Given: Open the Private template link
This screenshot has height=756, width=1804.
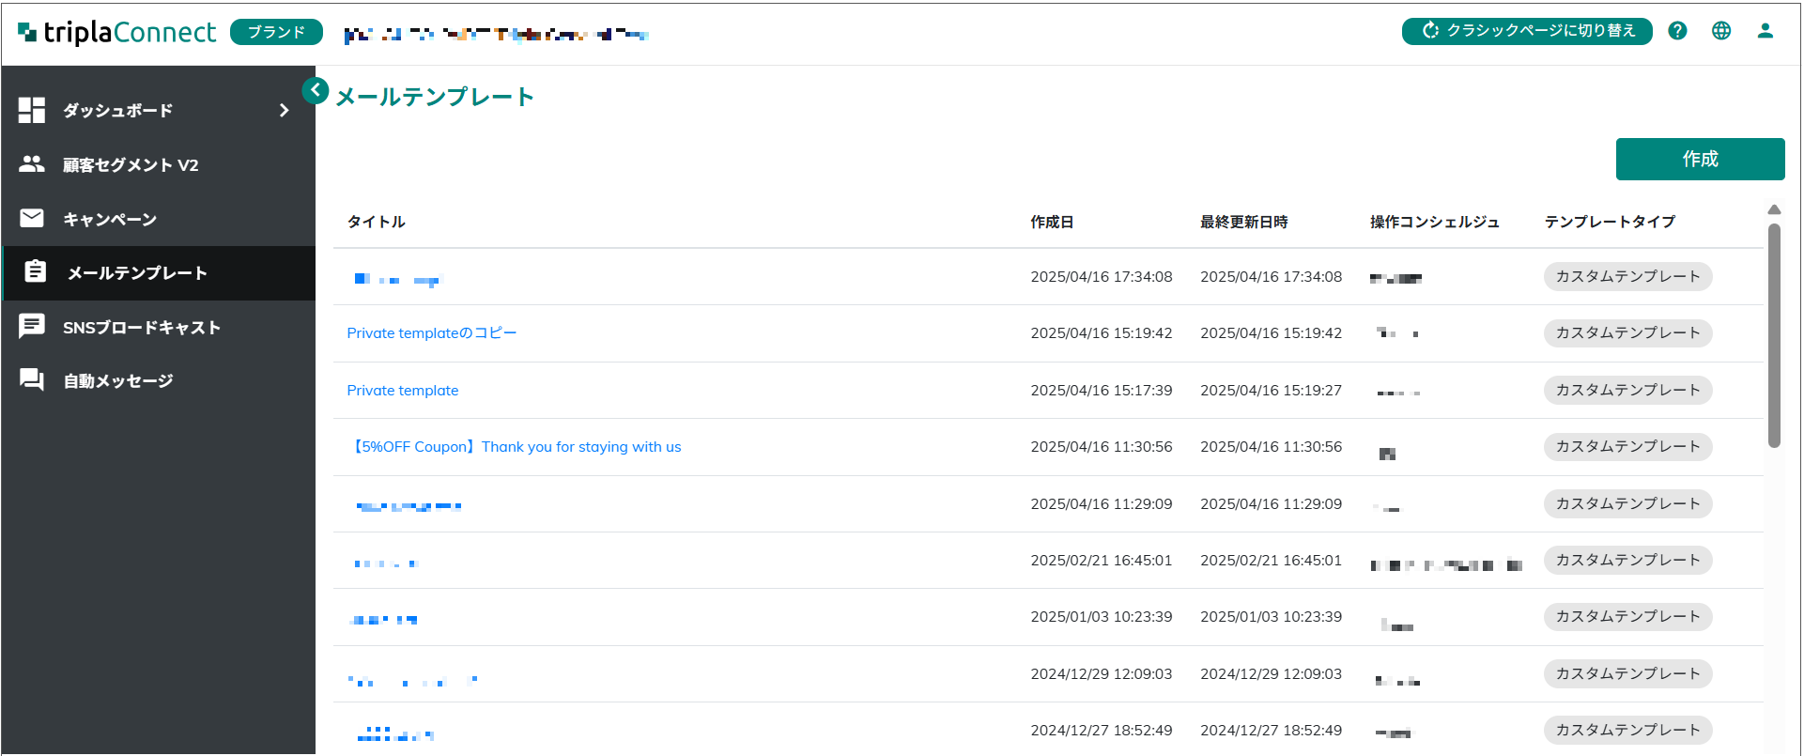Looking at the screenshot, I should [403, 391].
